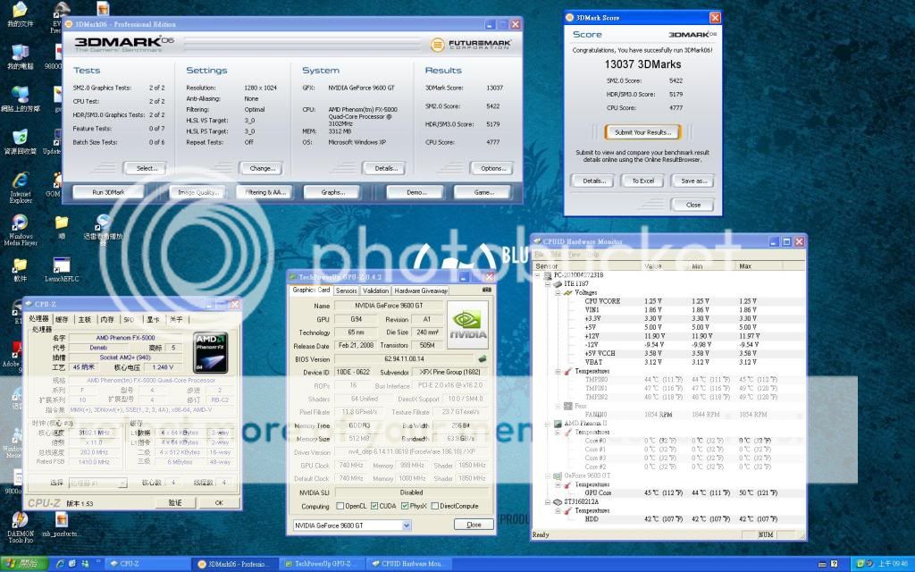Click the GPU-Z screenshot camera icon
Screen dimensions: 915x572
click(x=487, y=290)
